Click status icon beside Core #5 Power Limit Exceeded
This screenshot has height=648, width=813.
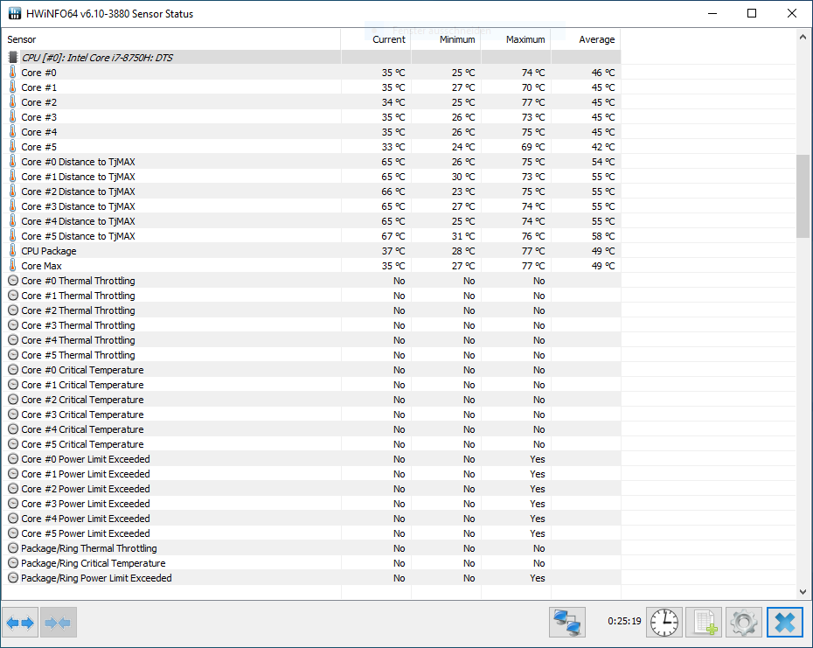(x=13, y=533)
